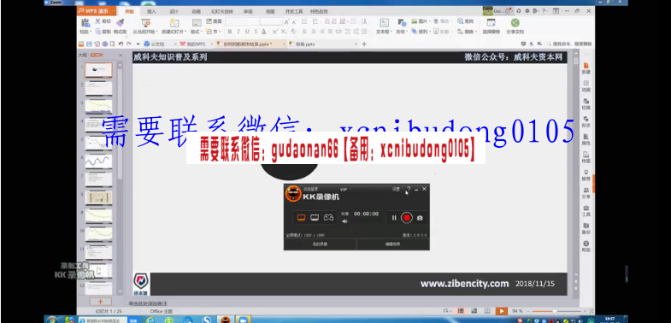Image resolution: width=671 pixels, height=323 pixels.
Task: Click the New Slide icon
Action: [174, 23]
